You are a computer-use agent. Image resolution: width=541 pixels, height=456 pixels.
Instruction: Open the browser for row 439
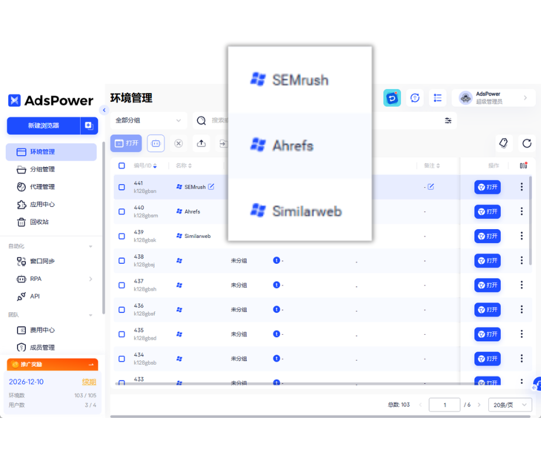(x=487, y=236)
